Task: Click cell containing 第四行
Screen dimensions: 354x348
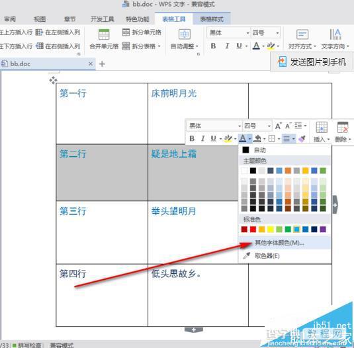Action: [102, 295]
